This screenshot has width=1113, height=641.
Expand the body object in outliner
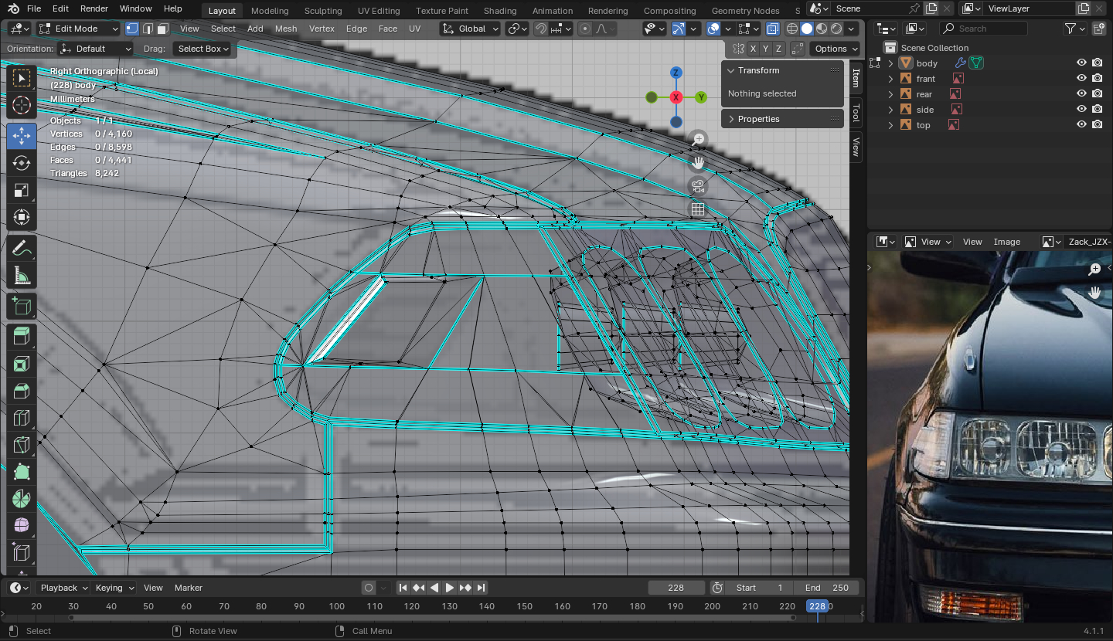pyautogui.click(x=890, y=63)
